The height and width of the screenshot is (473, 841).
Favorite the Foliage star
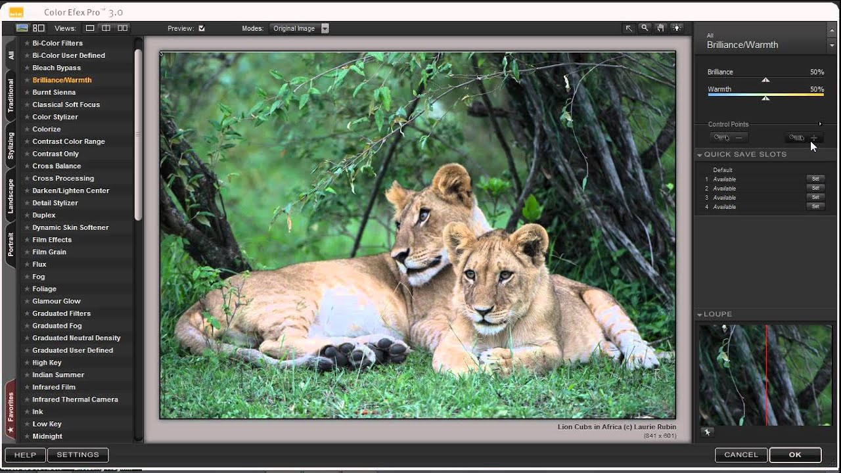point(27,289)
